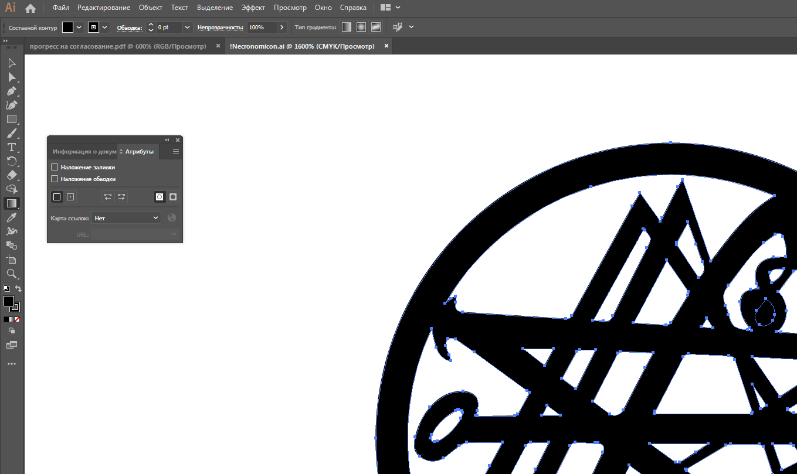Toggle Don't Show Center option

(57, 197)
